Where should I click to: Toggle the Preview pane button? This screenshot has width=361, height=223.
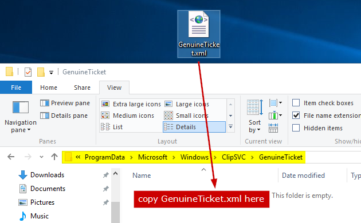[65, 103]
